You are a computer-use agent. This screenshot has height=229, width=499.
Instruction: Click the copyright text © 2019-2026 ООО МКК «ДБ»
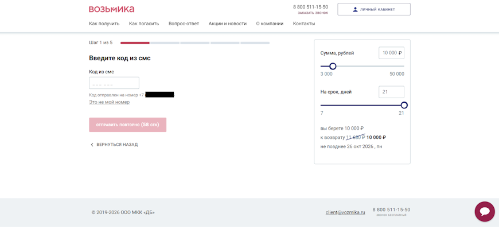point(123,212)
